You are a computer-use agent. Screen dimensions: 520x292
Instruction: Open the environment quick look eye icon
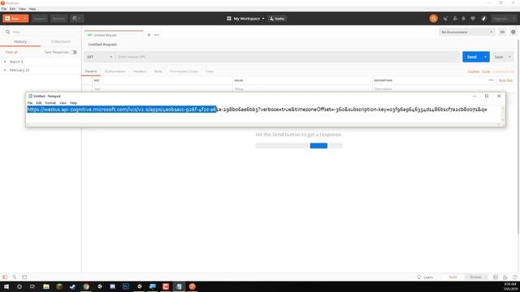tap(502, 32)
